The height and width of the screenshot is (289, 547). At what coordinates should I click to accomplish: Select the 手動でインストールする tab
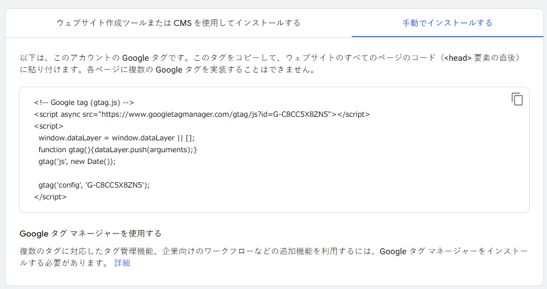(447, 23)
